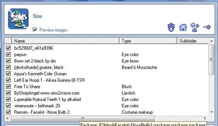
Task: Sort the list by Type column
Action: click(148, 41)
